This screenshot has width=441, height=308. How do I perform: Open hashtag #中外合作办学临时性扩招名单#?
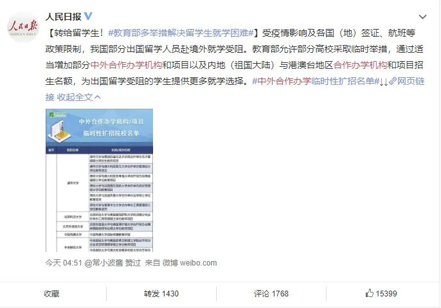[316, 81]
